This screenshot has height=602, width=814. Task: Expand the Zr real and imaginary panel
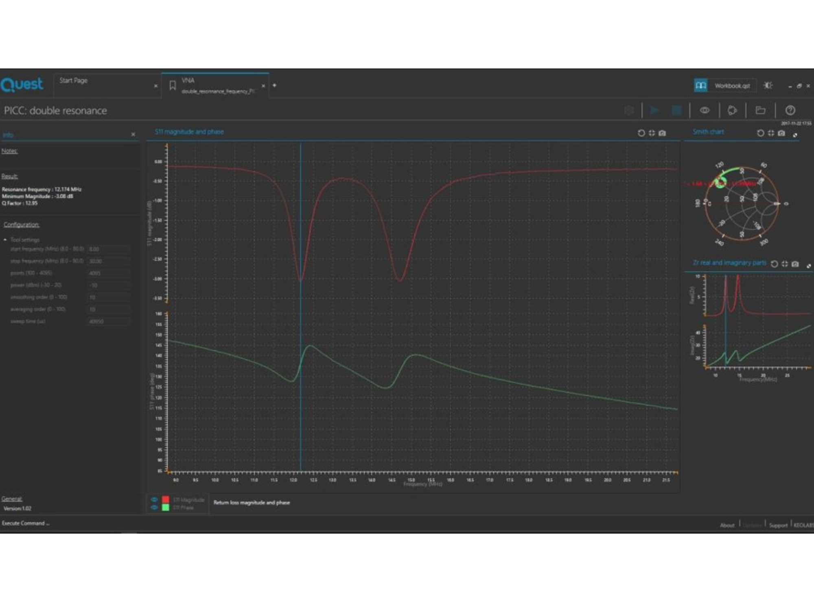click(x=808, y=266)
